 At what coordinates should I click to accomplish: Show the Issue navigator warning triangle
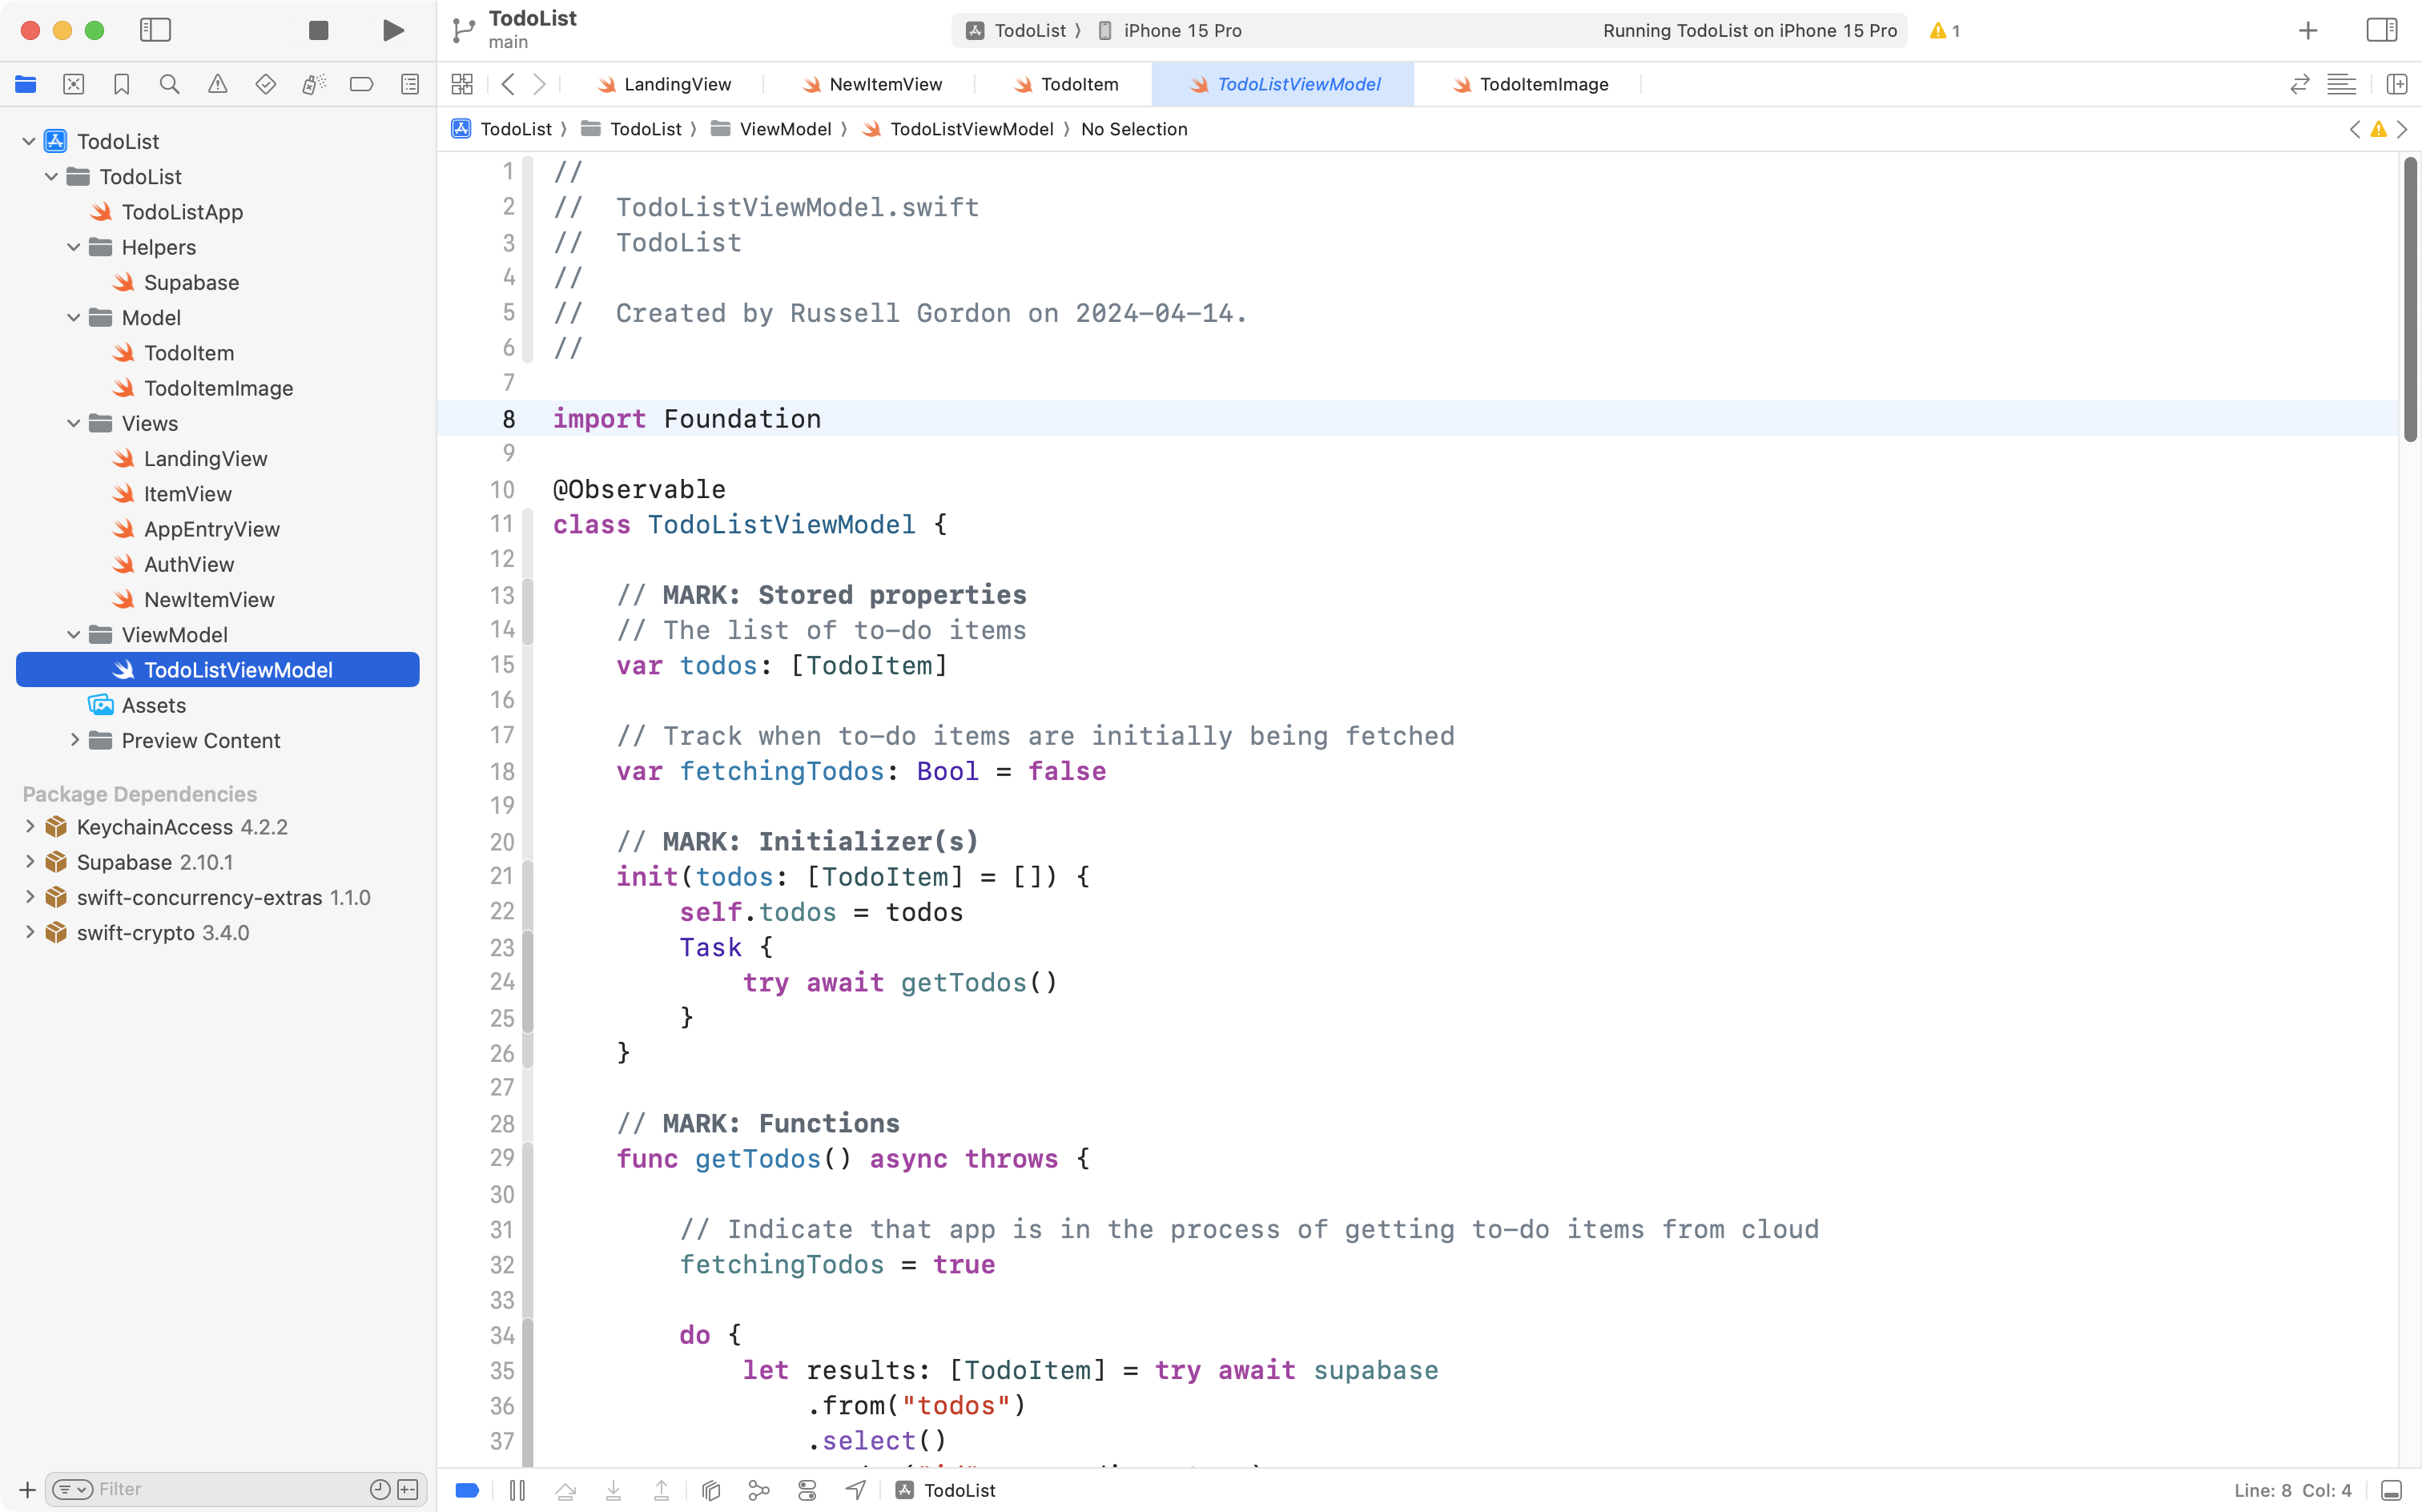(218, 84)
